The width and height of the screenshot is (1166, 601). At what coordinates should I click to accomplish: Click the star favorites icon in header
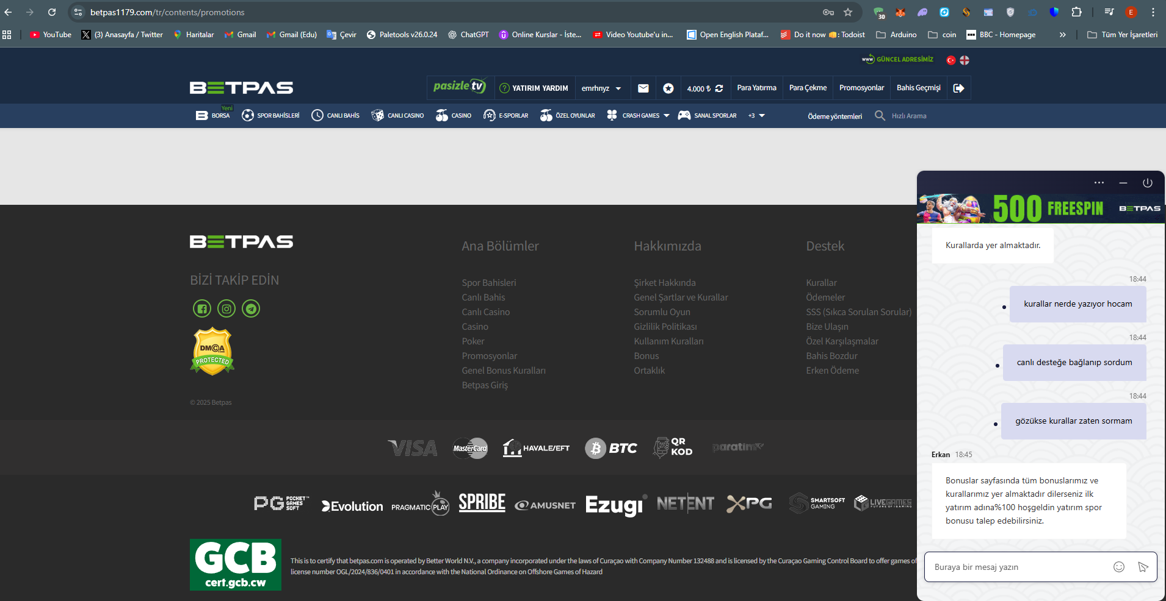click(x=668, y=88)
